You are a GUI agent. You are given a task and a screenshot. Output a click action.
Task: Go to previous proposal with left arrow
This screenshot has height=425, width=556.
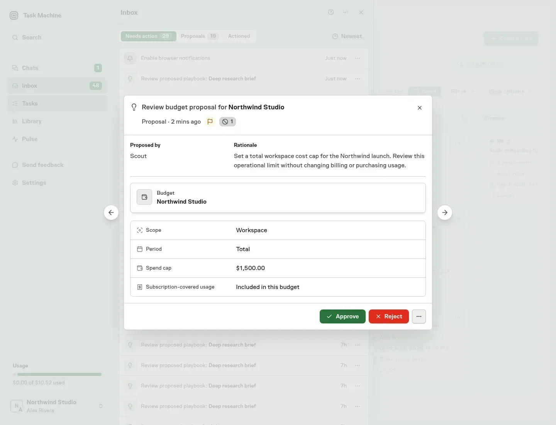(111, 212)
